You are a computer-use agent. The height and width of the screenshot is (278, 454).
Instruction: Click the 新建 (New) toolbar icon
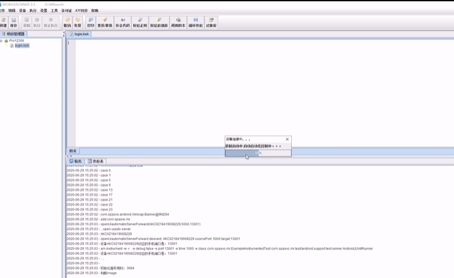click(3, 22)
